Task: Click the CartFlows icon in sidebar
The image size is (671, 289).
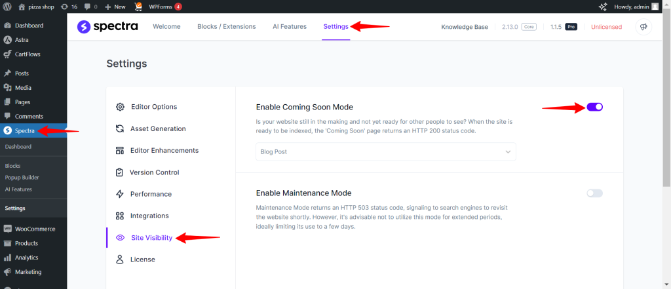Action: tap(7, 54)
